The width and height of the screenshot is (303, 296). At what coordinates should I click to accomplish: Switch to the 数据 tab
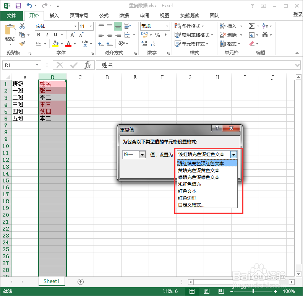pos(124,15)
